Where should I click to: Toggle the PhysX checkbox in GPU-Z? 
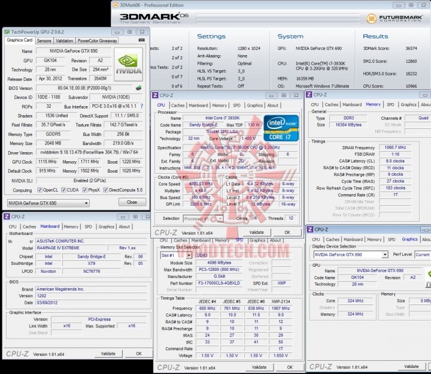click(85, 190)
